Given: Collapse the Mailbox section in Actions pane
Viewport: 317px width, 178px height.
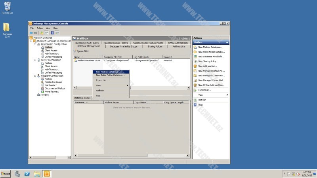Looking at the screenshot, I should click(227, 42).
